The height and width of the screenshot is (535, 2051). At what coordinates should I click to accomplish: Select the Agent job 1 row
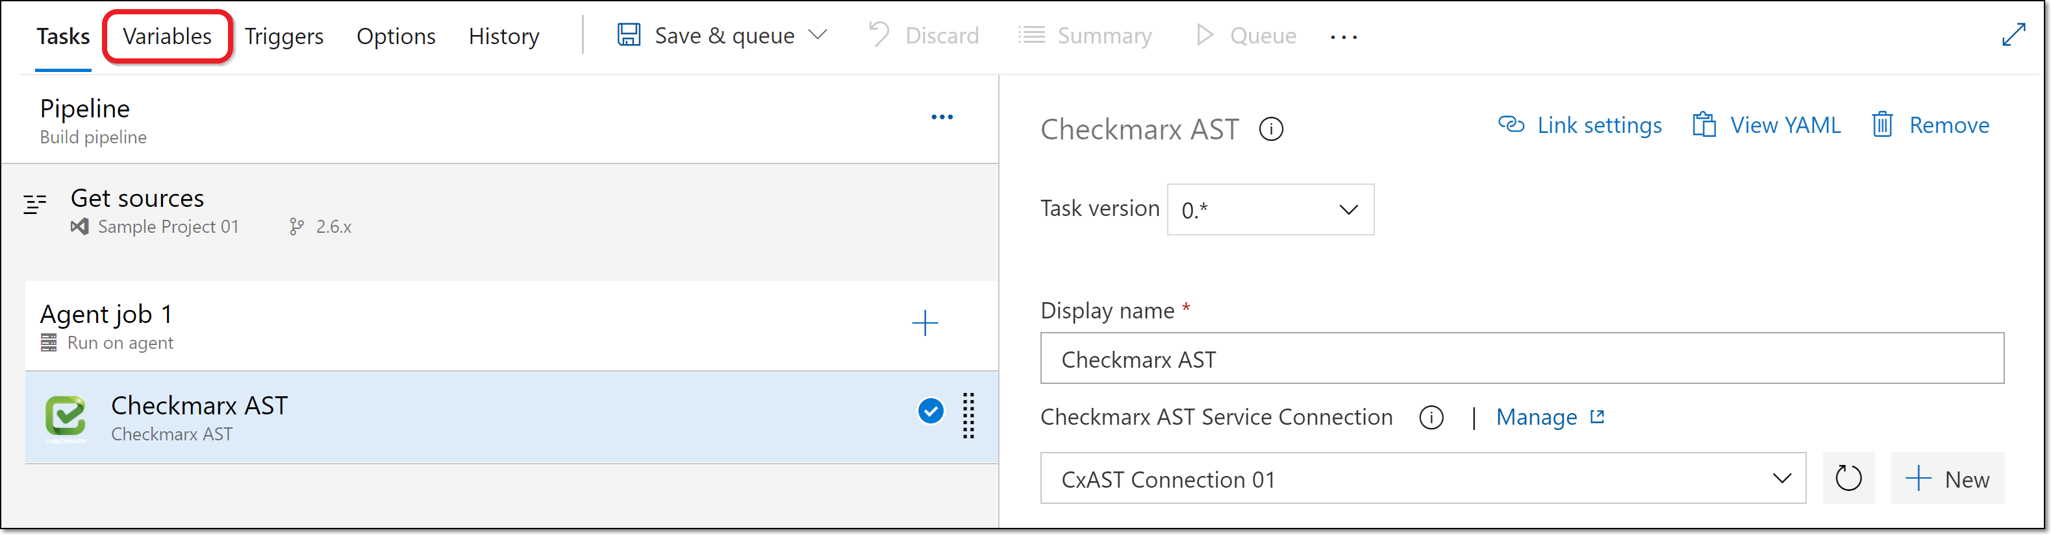click(511, 326)
